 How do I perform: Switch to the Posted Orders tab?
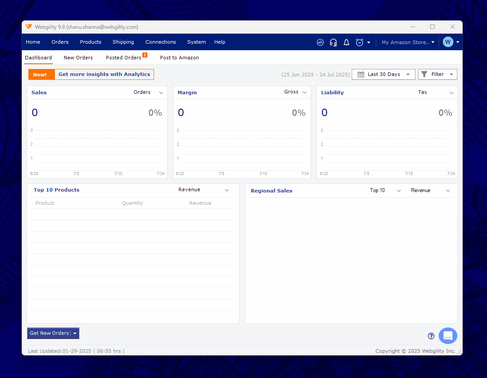(x=123, y=58)
